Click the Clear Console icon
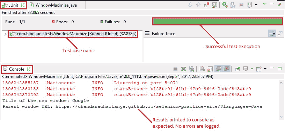Viewport: 286px width, 136px height. pyautogui.click(x=202, y=69)
